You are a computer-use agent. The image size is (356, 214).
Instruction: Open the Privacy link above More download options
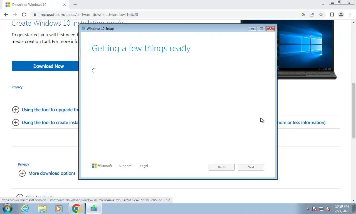(x=24, y=164)
